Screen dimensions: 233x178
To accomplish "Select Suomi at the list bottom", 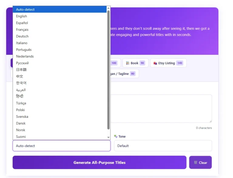I will pyautogui.click(x=21, y=137).
